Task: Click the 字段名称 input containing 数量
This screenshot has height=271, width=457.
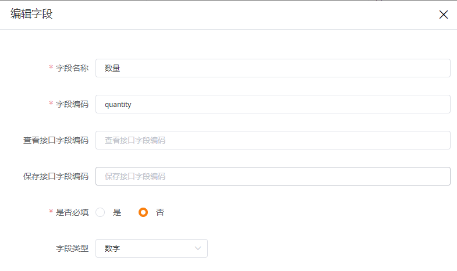Action: click(x=273, y=68)
